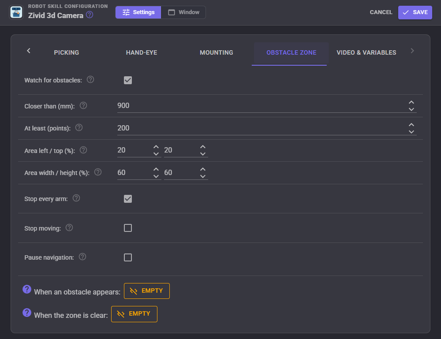Go to the Mounting tab

[x=217, y=52]
